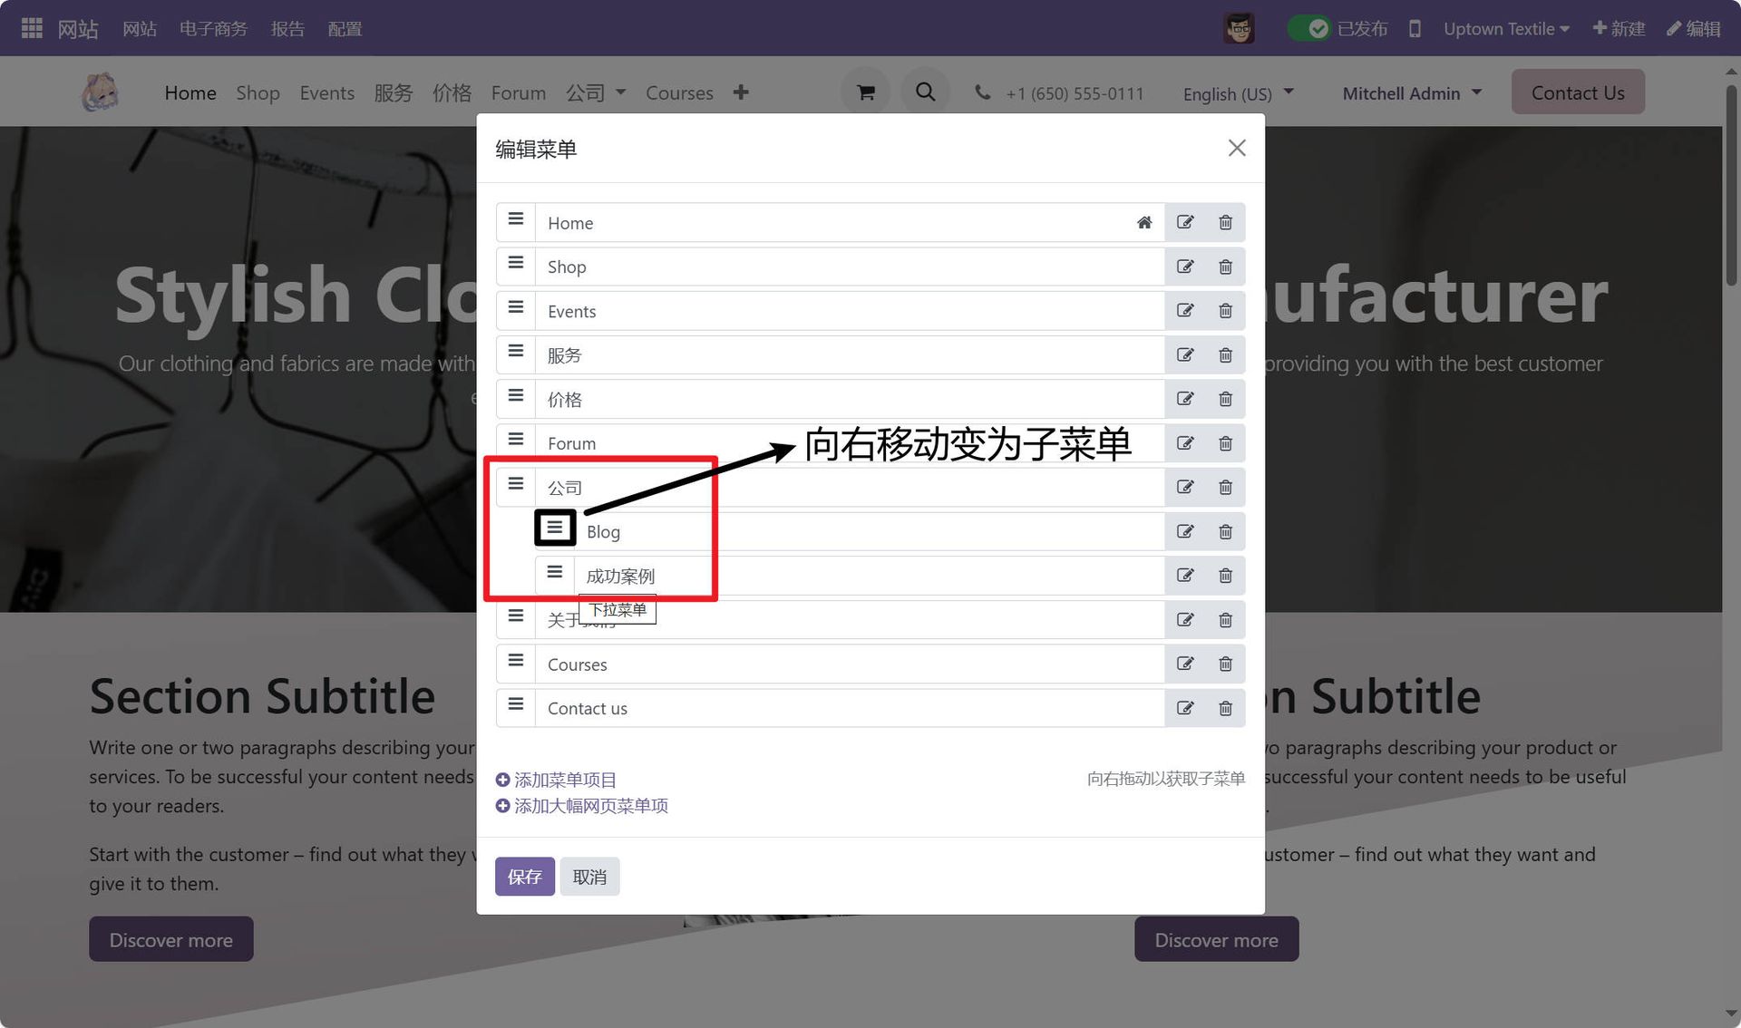
Task: Click the Contact Us button in header
Action: (x=1578, y=92)
